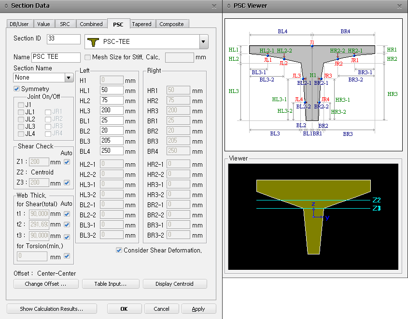Enable the JL3 joint checkbox

point(21,127)
